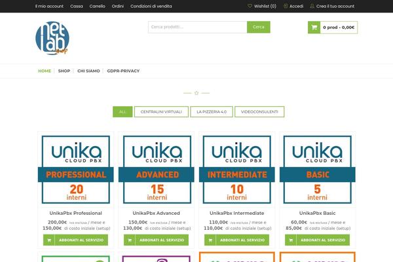The height and width of the screenshot is (262, 393).
Task: Open GDPR-PRIVACY menu item
Action: pyautogui.click(x=123, y=71)
